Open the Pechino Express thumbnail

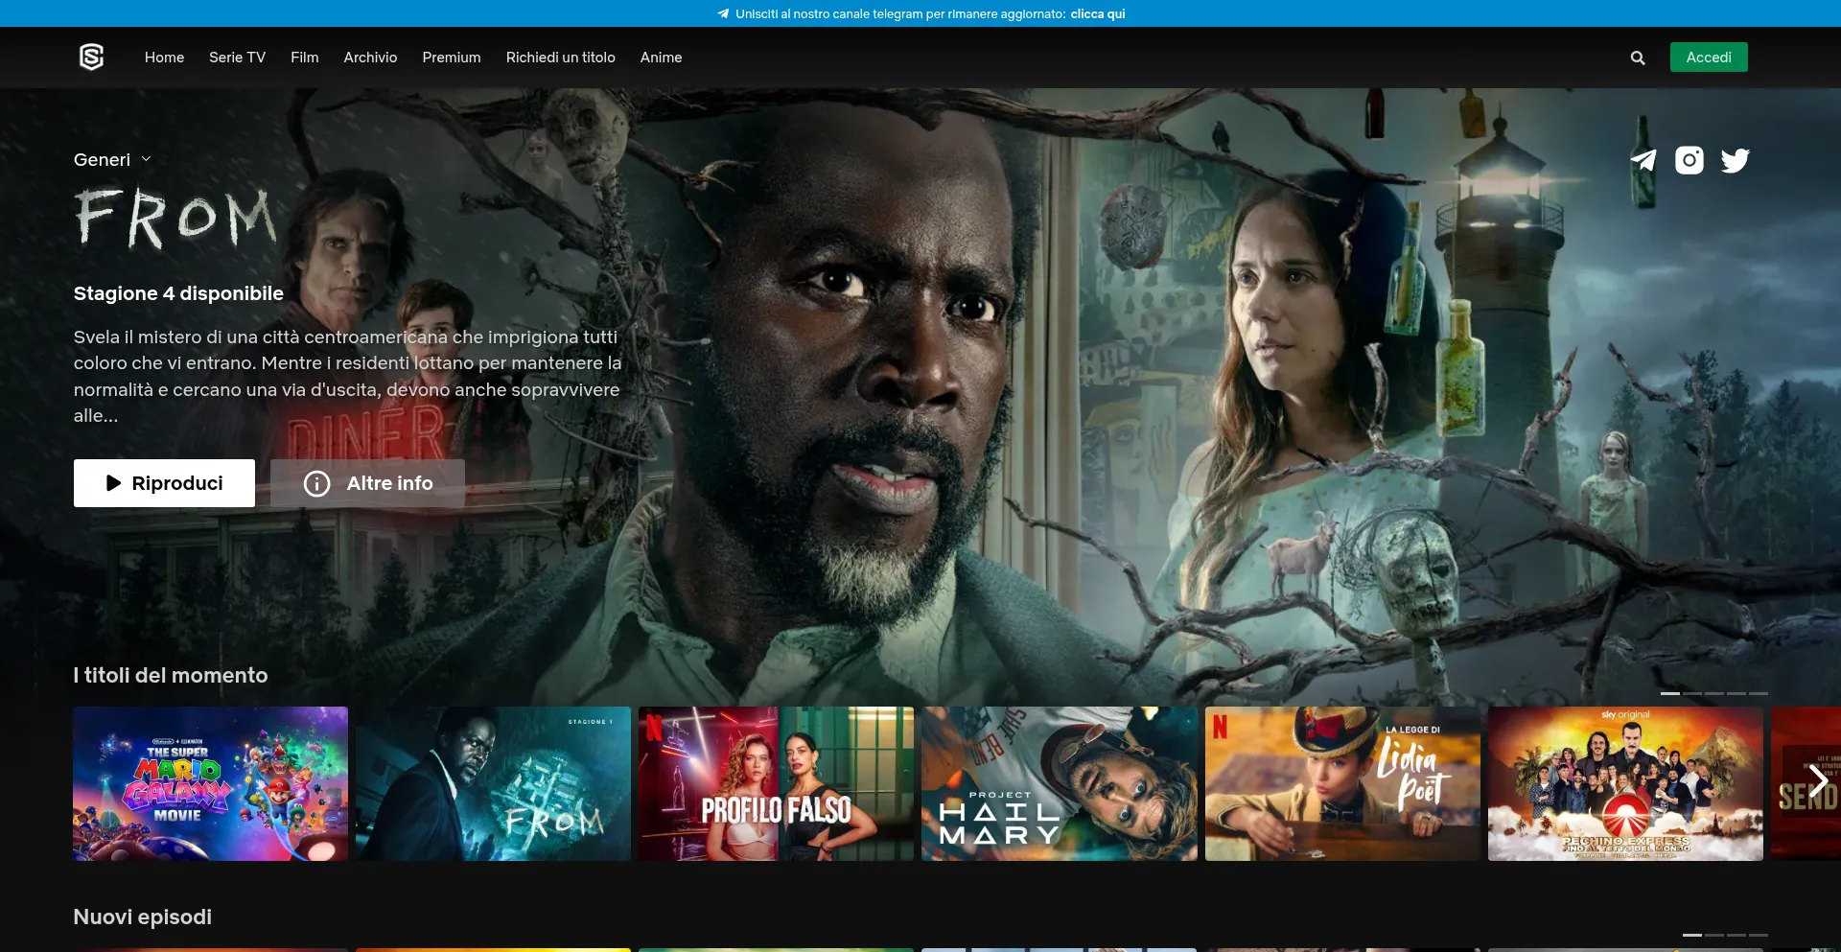point(1625,783)
